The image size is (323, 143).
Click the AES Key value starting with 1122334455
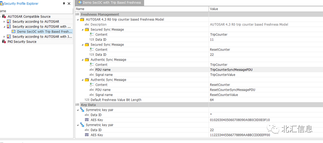[240, 135]
